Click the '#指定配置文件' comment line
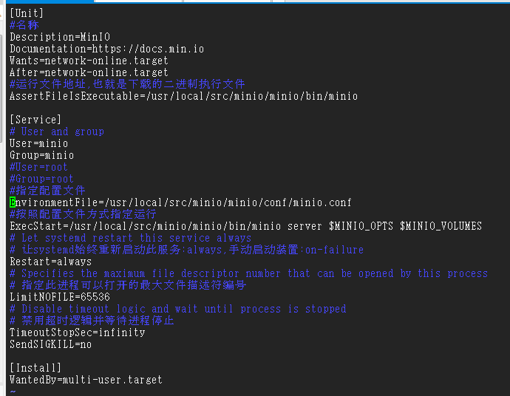This screenshot has height=396, width=510. 47,191
